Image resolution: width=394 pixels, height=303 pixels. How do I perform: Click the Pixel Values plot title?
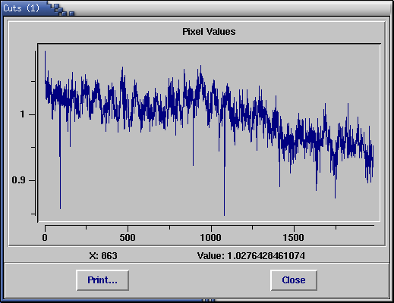(209, 32)
